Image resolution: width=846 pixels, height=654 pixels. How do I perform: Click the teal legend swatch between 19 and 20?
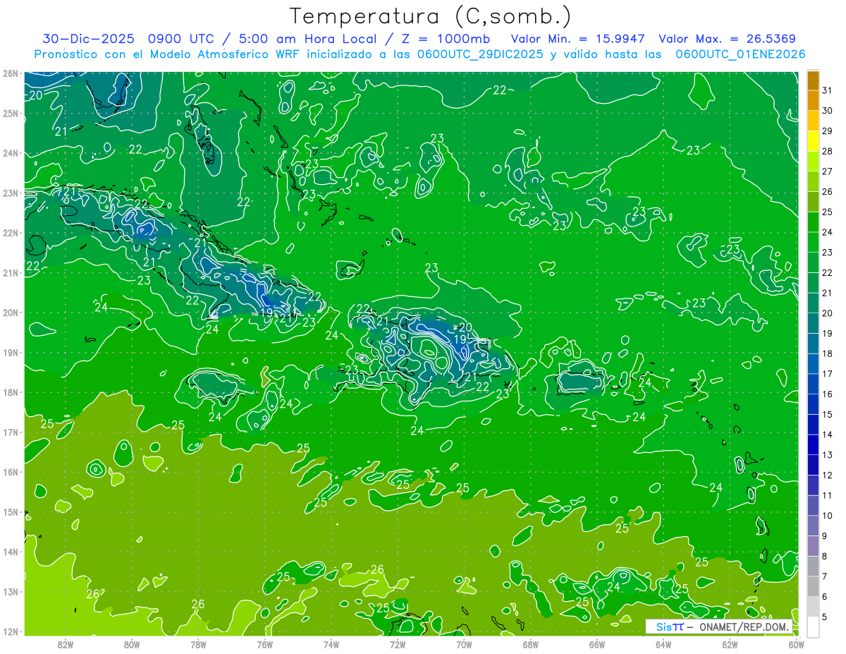pyautogui.click(x=813, y=323)
